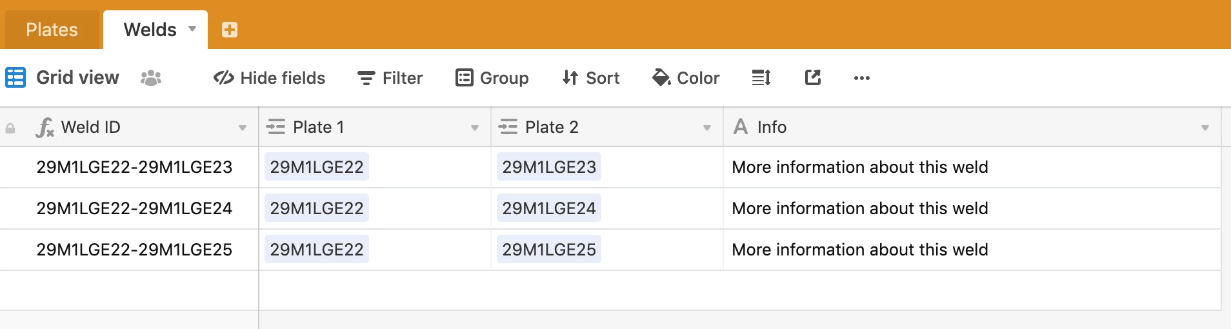
Task: Open Hide fields options
Action: coord(270,78)
